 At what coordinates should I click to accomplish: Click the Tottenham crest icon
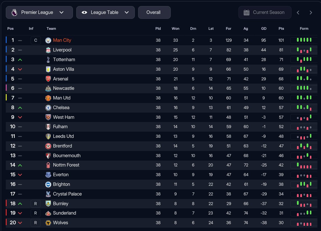[48, 60]
